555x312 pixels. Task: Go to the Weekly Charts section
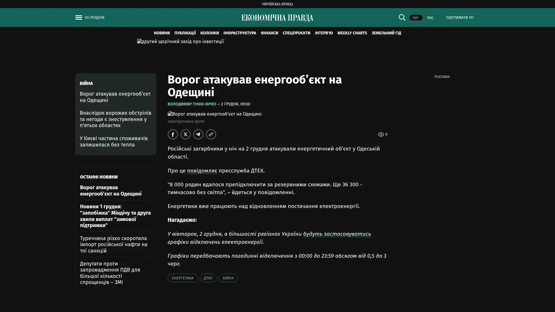352,33
